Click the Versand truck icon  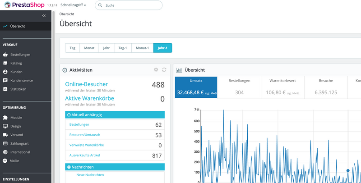coord(5,135)
